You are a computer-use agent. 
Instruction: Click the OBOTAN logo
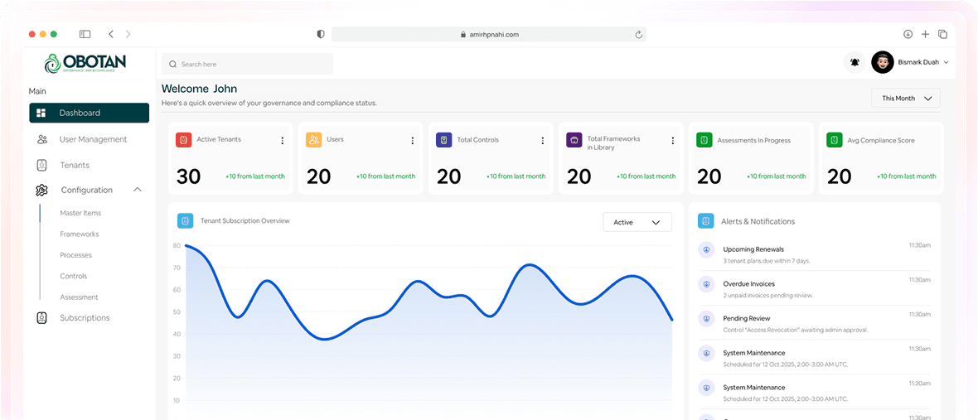point(85,62)
